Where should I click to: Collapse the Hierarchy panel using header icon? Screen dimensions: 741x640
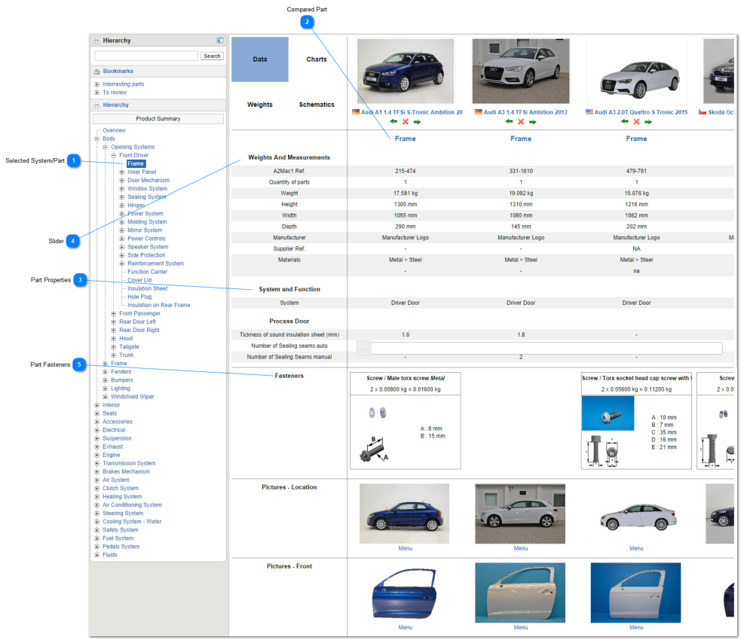pos(220,41)
